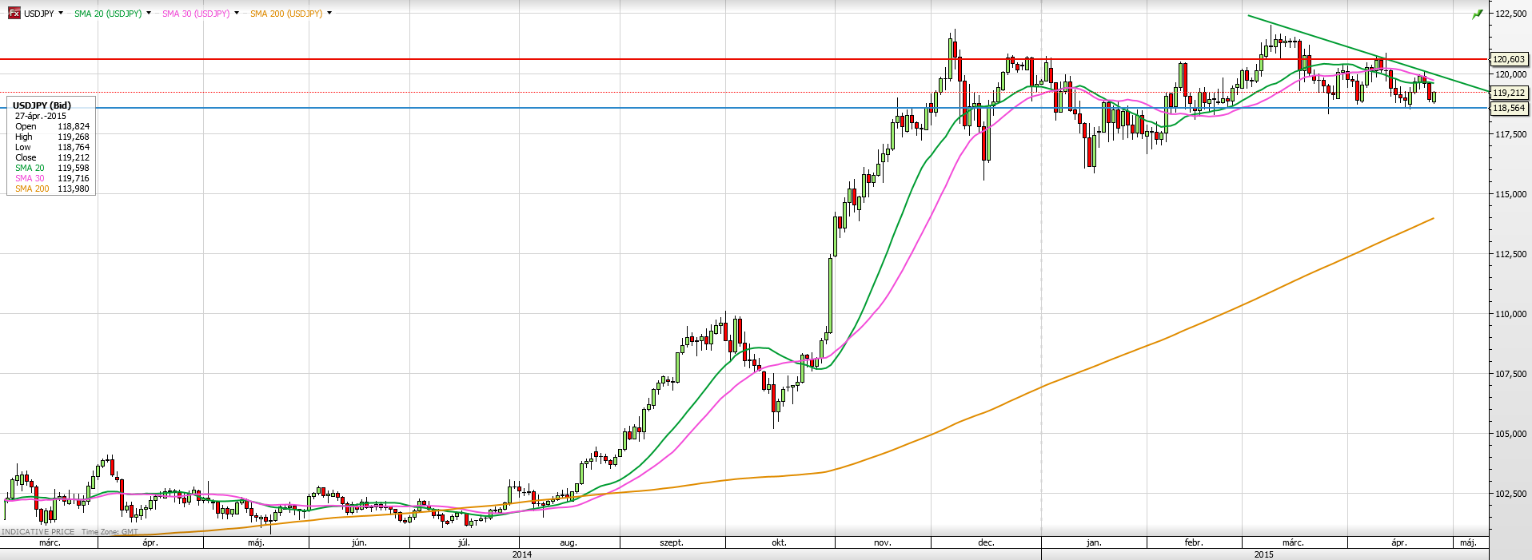Select the 119,212 current price tag
This screenshot has height=560, width=1532.
pos(1509,93)
